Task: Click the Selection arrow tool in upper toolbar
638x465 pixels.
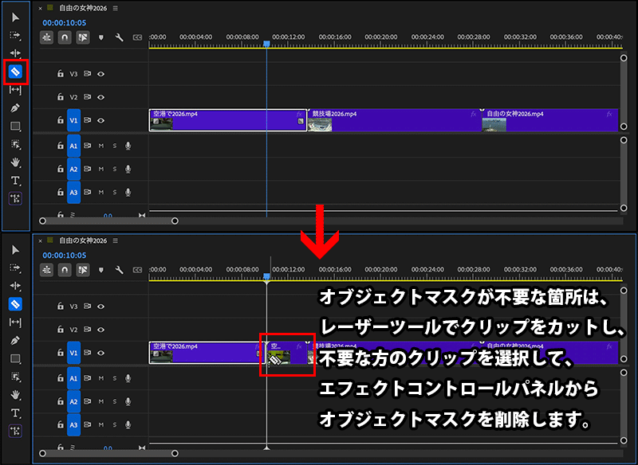Action: click(x=15, y=18)
